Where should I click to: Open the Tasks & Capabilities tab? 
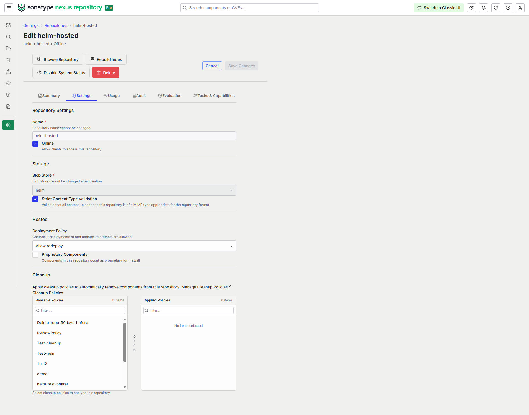click(214, 96)
